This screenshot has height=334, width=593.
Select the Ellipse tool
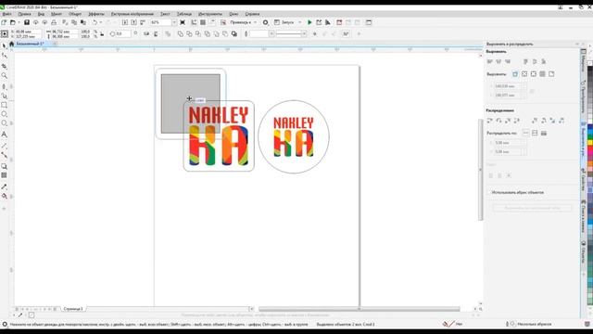click(x=4, y=114)
